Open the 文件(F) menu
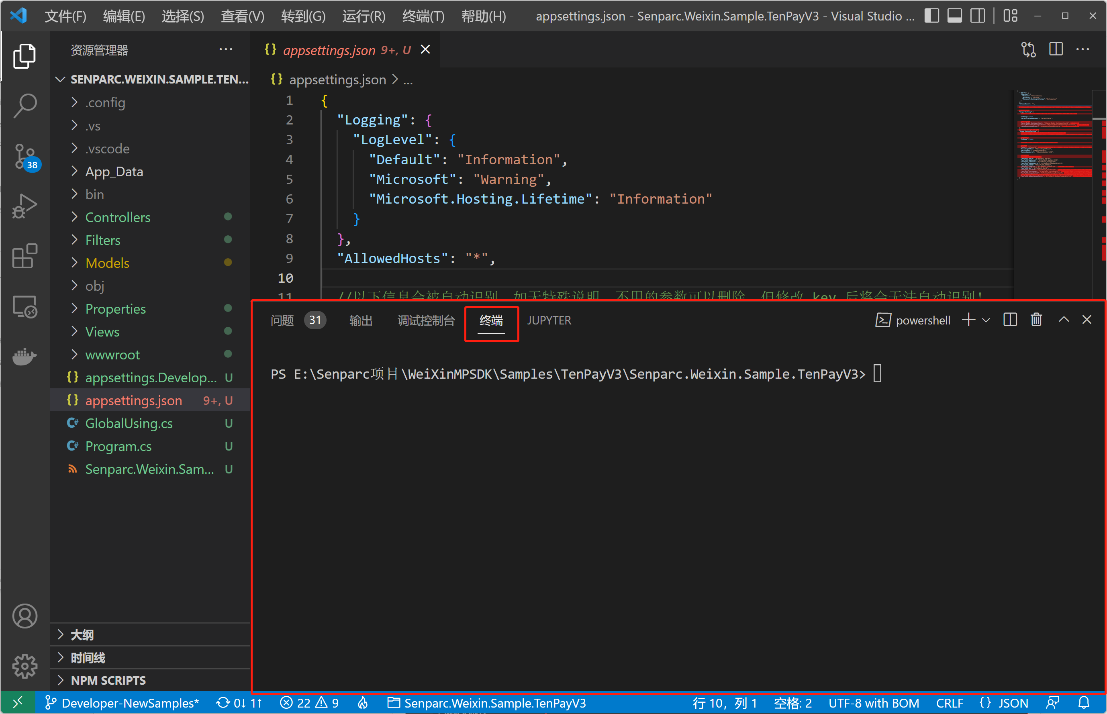 tap(65, 16)
